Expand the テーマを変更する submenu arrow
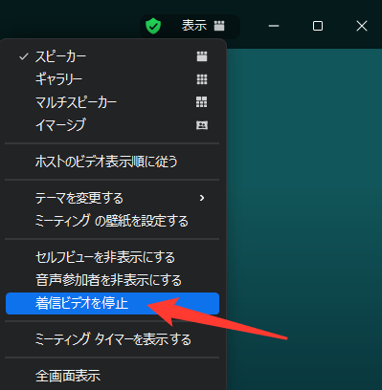The height and width of the screenshot is (390, 382). click(202, 198)
